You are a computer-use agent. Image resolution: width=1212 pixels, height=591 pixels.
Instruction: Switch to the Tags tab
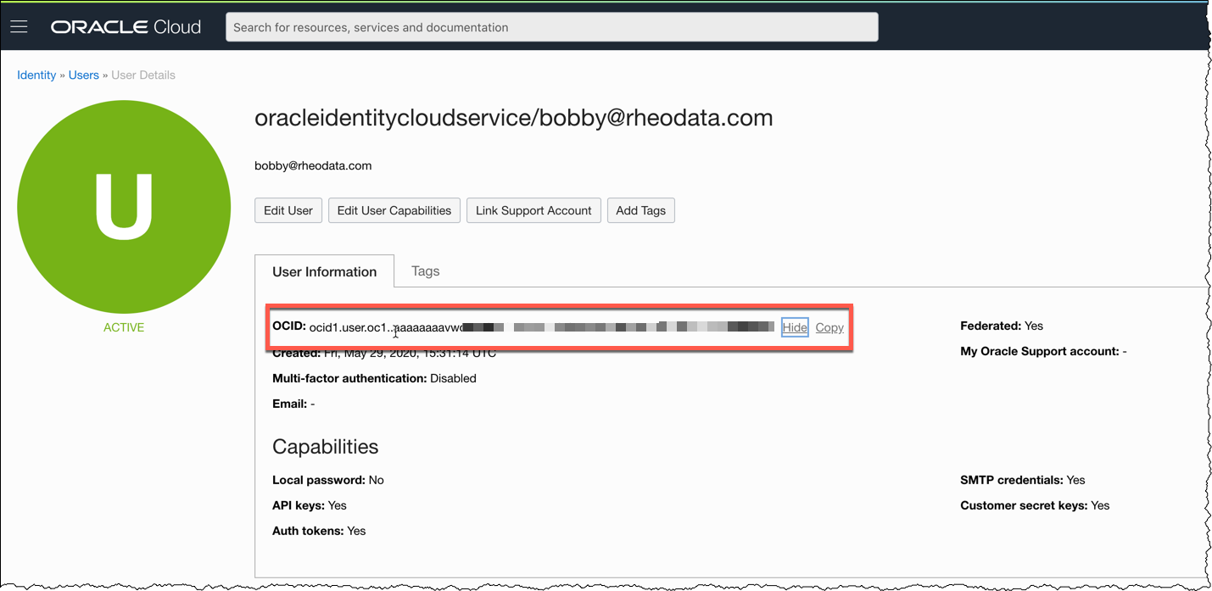tap(425, 270)
